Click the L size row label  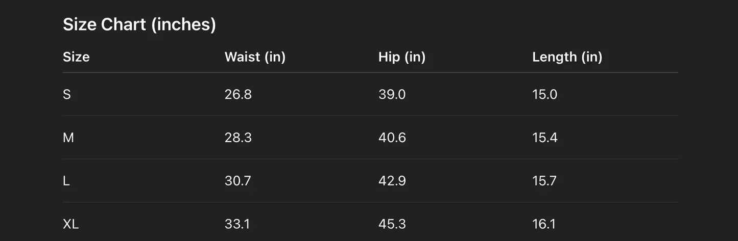pos(66,181)
